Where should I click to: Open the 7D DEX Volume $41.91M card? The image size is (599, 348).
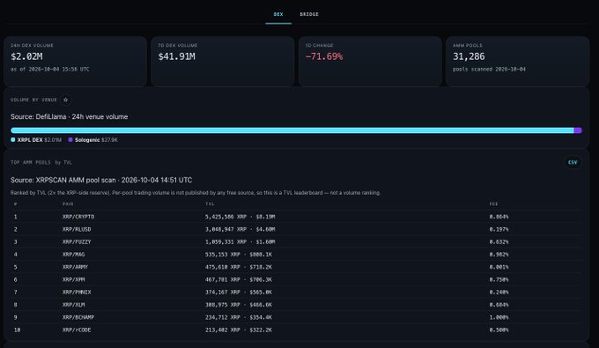tap(222, 61)
